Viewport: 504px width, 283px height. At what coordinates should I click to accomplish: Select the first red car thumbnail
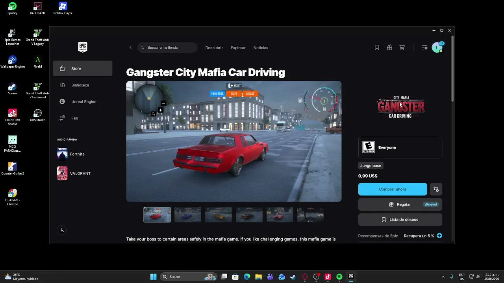pyautogui.click(x=157, y=215)
